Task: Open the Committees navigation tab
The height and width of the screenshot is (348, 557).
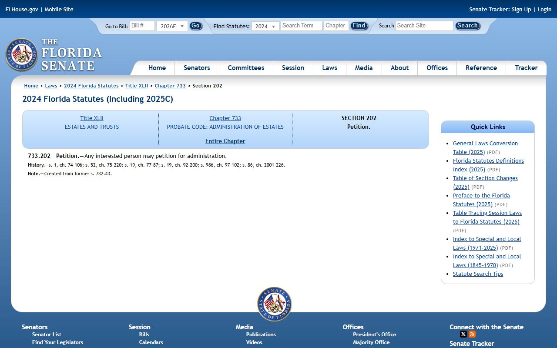Action: coord(246,68)
